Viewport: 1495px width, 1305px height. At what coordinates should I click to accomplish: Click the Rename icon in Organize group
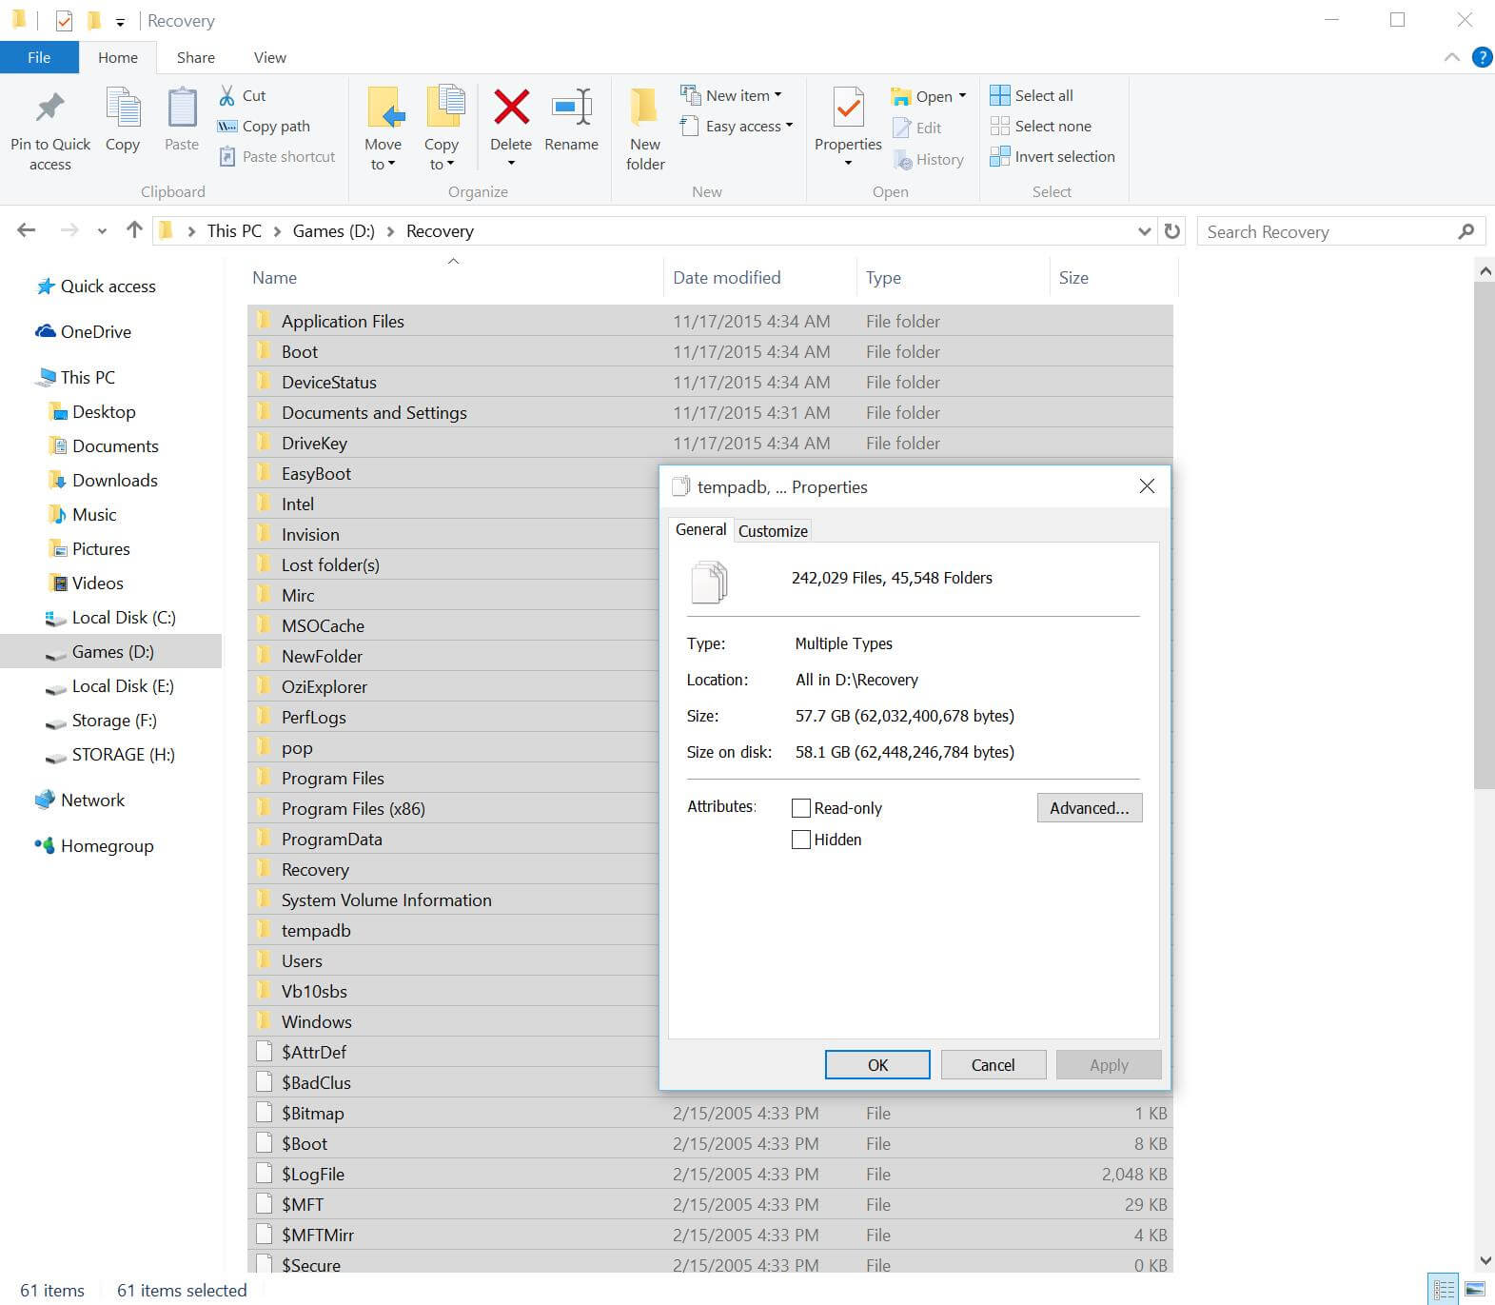click(x=571, y=108)
